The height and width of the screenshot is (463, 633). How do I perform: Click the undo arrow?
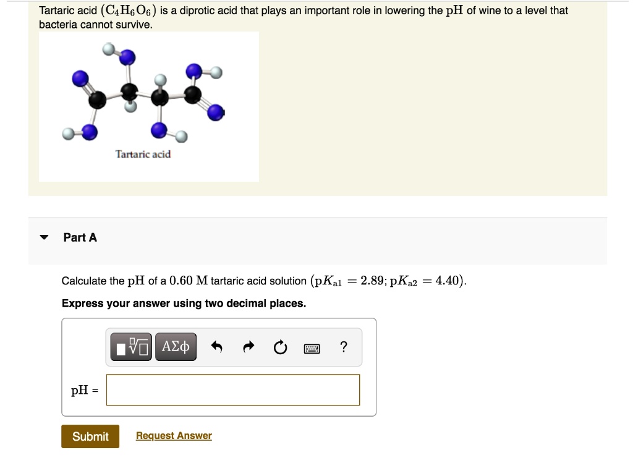tap(216, 348)
